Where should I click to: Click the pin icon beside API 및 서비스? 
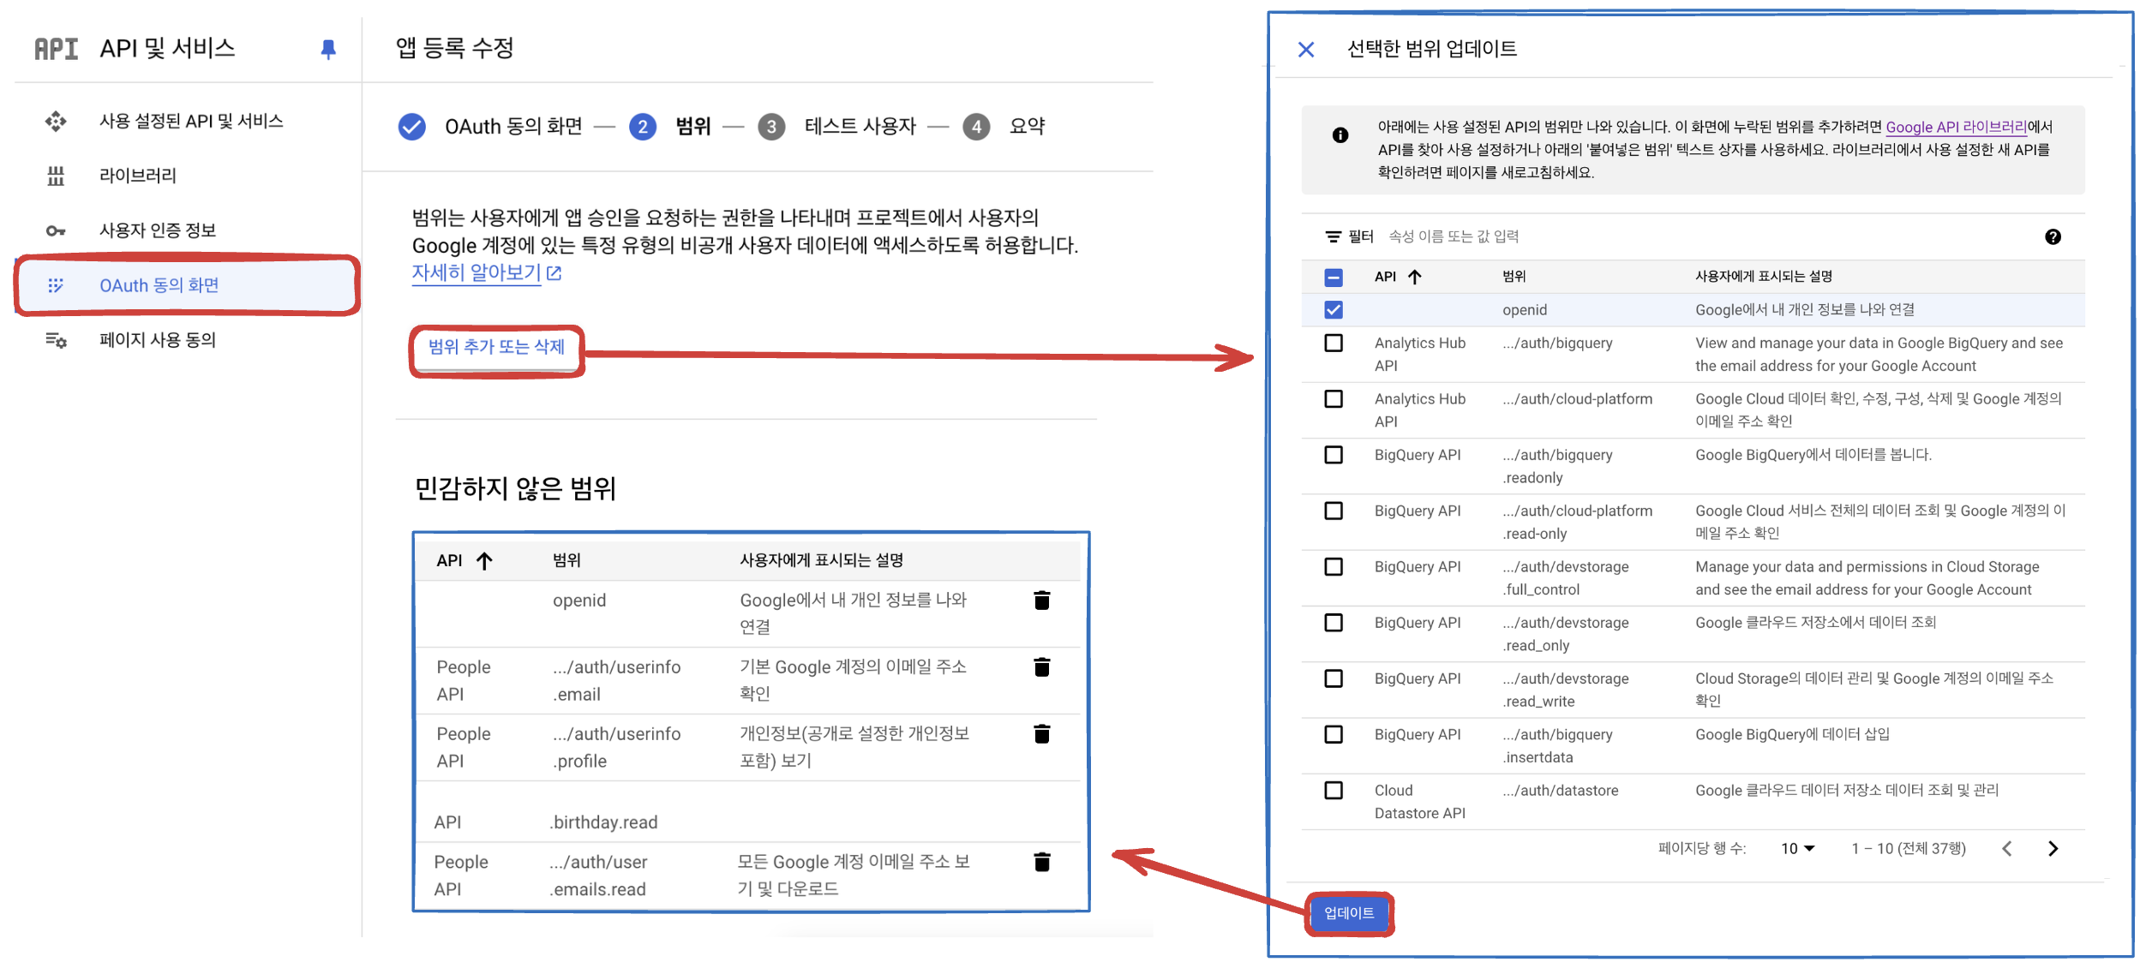(327, 50)
